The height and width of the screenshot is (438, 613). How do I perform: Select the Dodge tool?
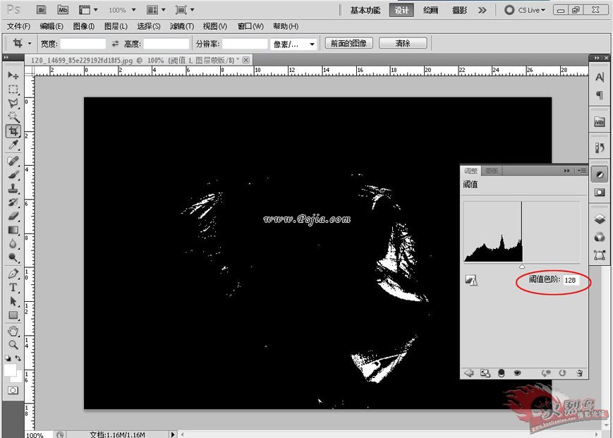(13, 257)
